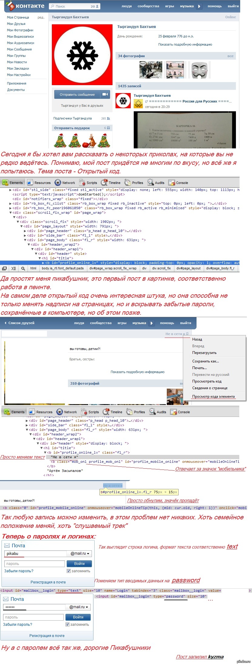The image size is (252, 665).
Task: Click the mobile phone icon beside Не в сети
Action: 187,334
